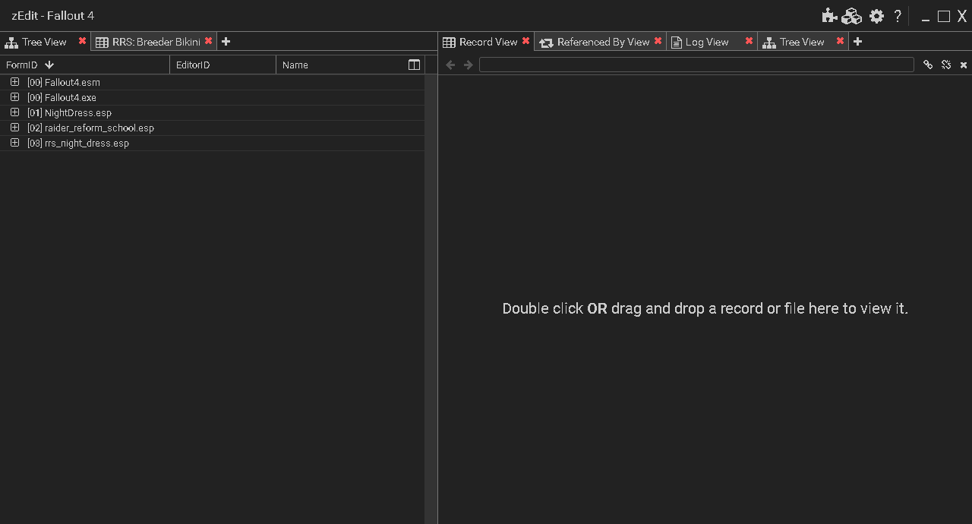Open the extensions puzzle-piece icon
Image resolution: width=972 pixels, height=524 pixels.
coord(829,16)
